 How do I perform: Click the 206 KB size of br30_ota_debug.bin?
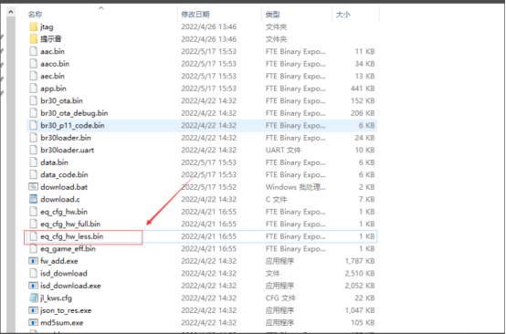pos(363,113)
